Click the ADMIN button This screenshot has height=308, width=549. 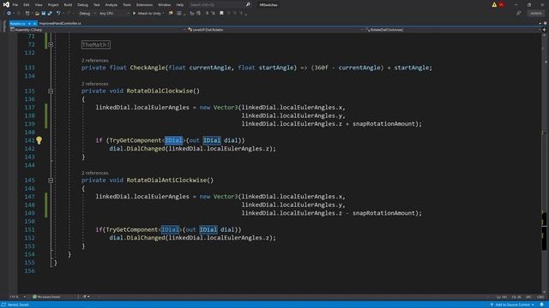[535, 14]
